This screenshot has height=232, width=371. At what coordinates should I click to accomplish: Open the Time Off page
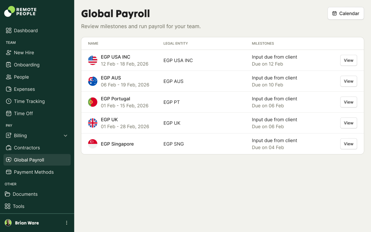(x=23, y=113)
